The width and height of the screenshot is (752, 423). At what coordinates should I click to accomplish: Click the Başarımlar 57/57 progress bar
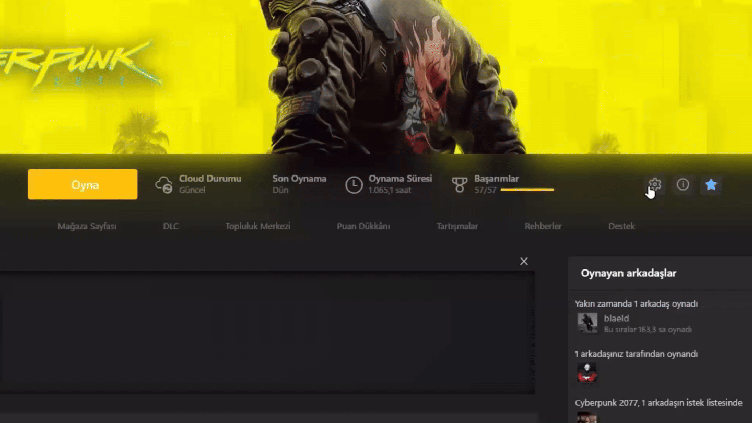tap(527, 190)
